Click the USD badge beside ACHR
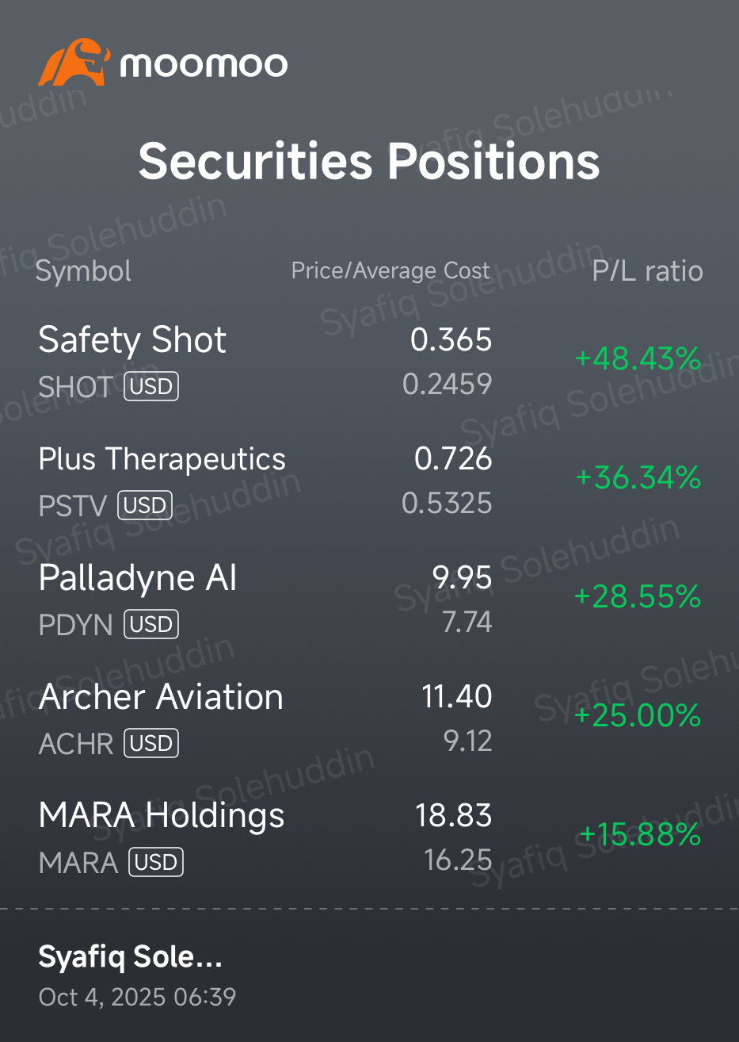This screenshot has height=1042, width=739. pos(151,743)
